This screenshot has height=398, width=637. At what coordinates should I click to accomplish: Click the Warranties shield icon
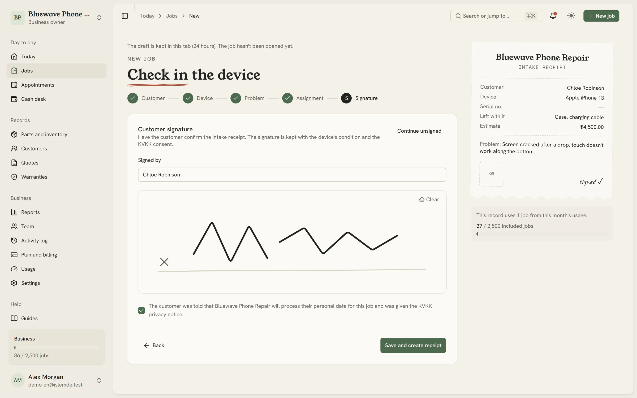(14, 177)
